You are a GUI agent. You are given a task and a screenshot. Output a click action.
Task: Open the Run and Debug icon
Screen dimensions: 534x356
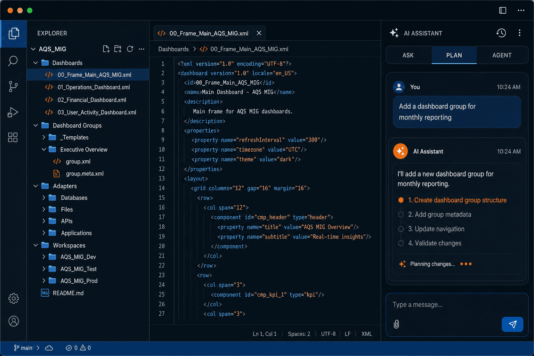click(x=13, y=112)
